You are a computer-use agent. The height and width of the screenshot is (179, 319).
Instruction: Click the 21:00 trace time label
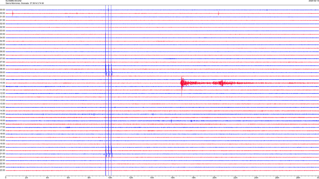coord(3,153)
